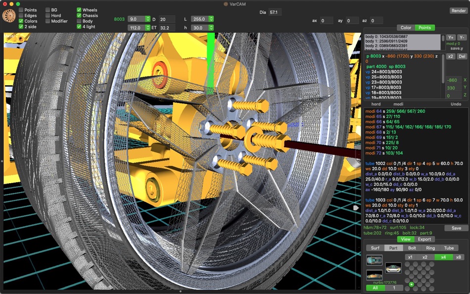Viewport: 470px width, 294px height.
Task: Enable the BG checkbox
Action: tap(47, 10)
